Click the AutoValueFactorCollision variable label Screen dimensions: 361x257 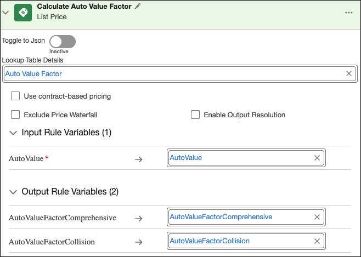(x=52, y=242)
